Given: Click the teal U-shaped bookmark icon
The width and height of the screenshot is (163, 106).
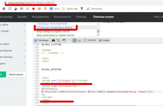Looking at the screenshot, I should click(27, 9).
